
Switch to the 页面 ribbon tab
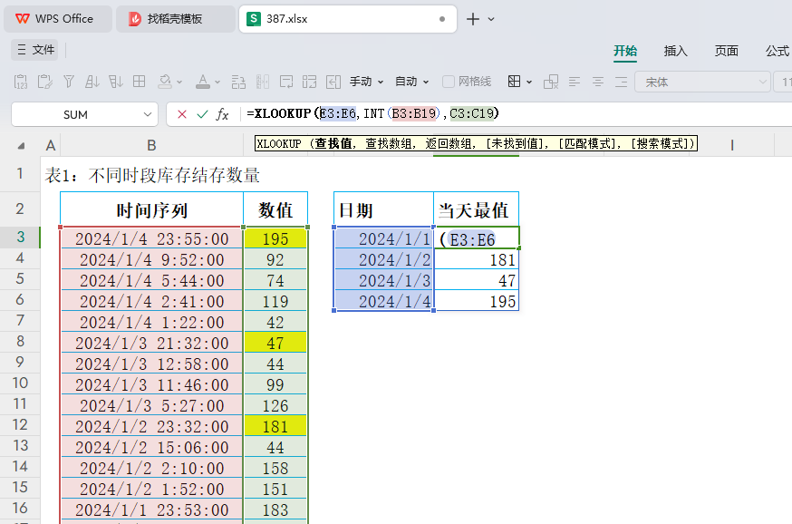coord(727,51)
